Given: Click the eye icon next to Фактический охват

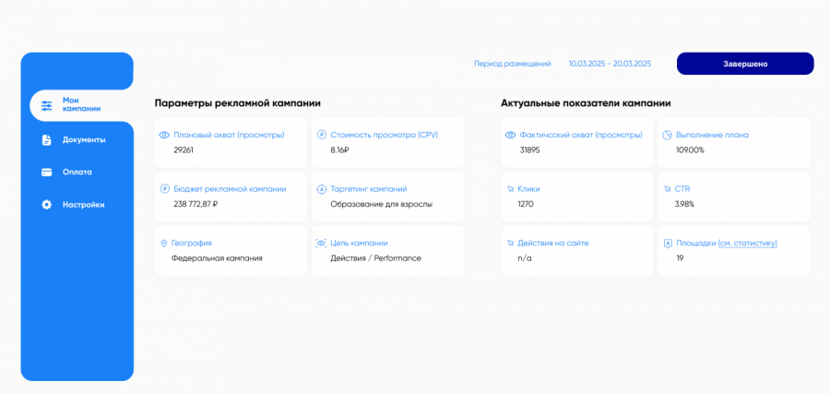Looking at the screenshot, I should coord(510,135).
